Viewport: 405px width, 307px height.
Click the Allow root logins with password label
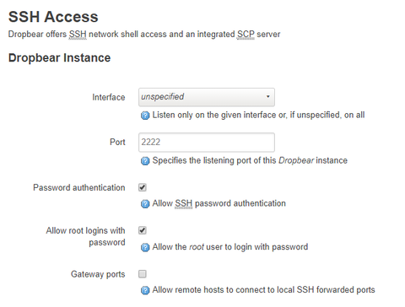click(x=86, y=236)
